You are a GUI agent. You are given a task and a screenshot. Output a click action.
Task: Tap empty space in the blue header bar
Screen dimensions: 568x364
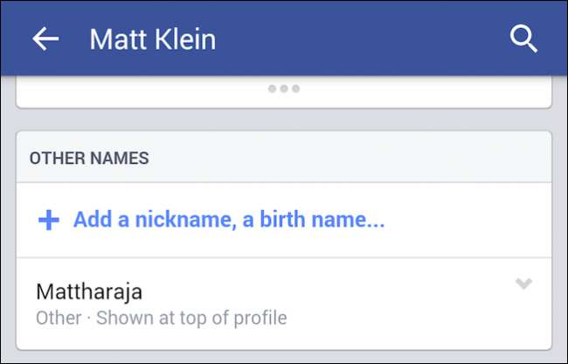[x=367, y=38]
